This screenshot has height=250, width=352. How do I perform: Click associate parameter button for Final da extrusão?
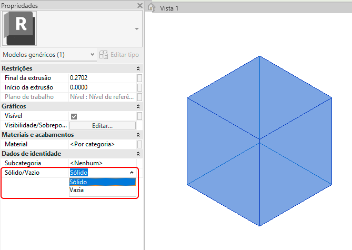(139, 78)
